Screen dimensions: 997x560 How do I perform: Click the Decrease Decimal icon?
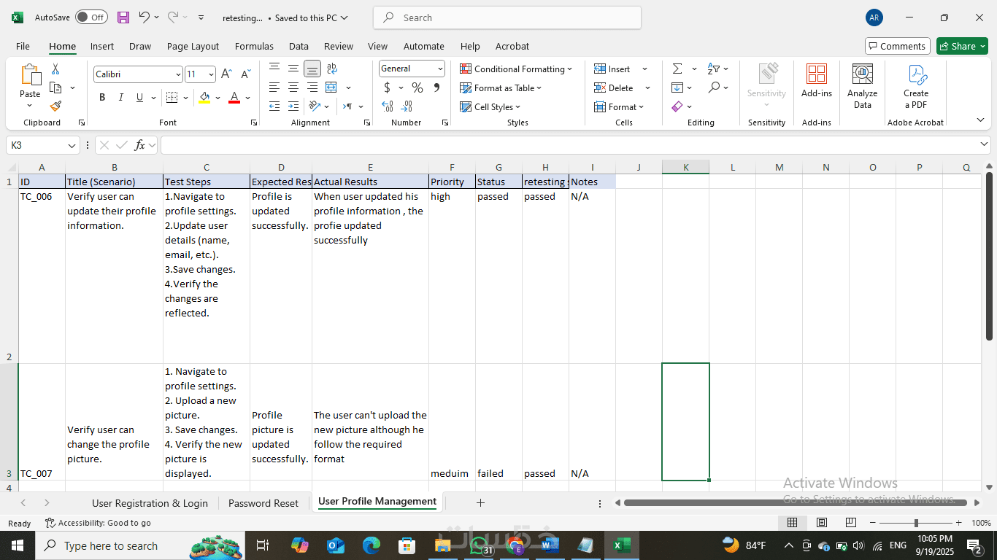tap(407, 106)
